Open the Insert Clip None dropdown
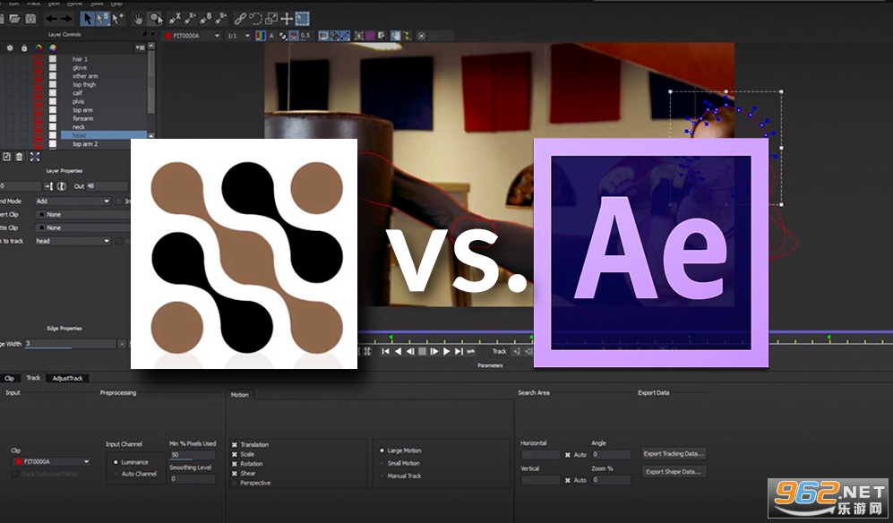 (x=82, y=214)
